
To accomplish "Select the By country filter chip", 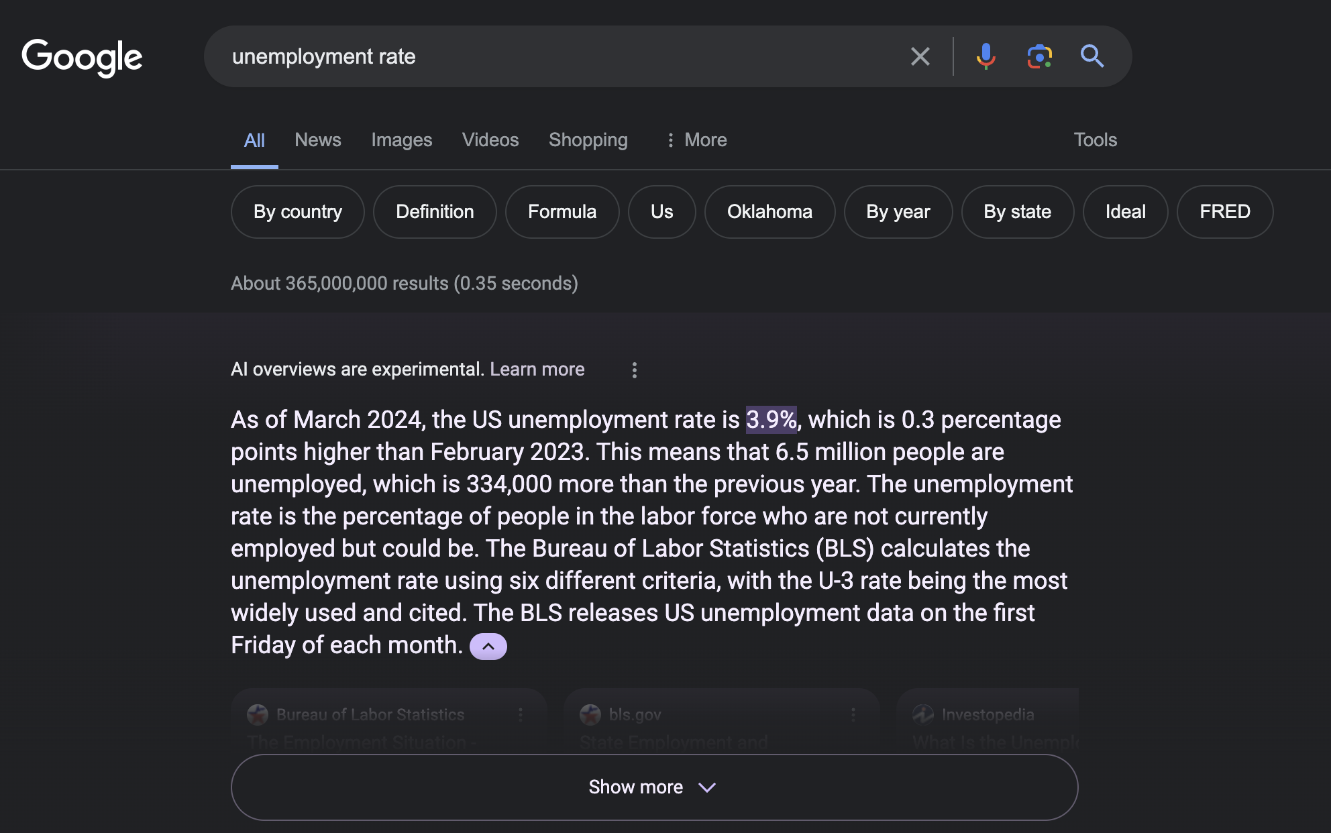I will [297, 212].
